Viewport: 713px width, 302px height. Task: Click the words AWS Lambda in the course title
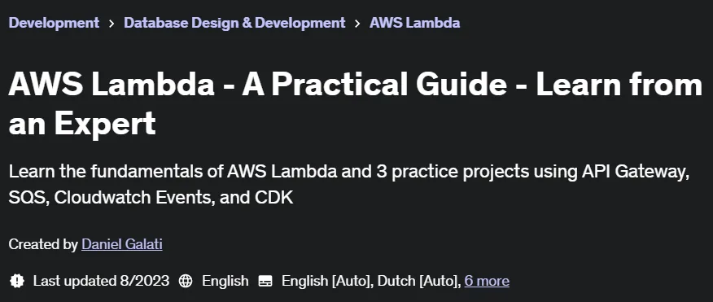point(112,85)
